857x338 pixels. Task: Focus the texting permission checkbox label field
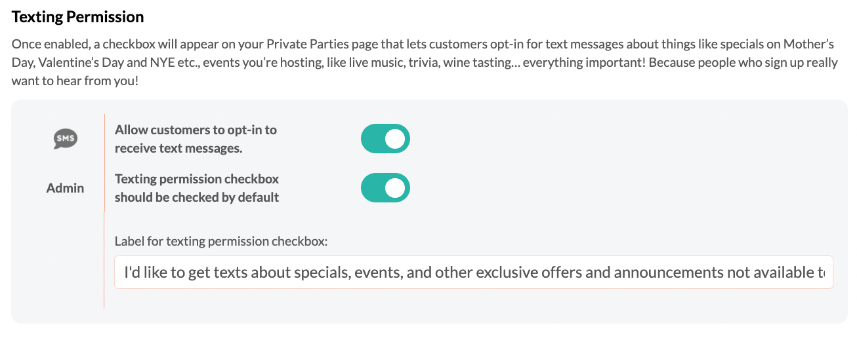pyautogui.click(x=474, y=272)
